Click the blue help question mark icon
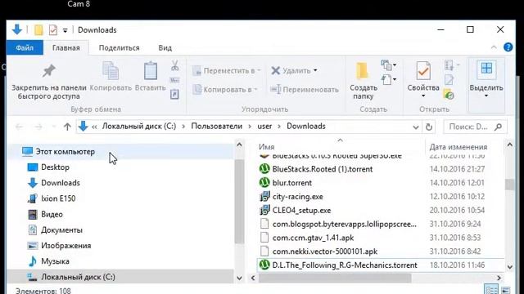The image size is (524, 294). [x=508, y=47]
